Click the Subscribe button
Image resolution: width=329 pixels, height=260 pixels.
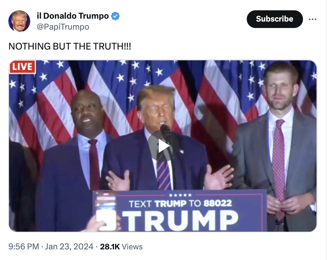pyautogui.click(x=275, y=19)
